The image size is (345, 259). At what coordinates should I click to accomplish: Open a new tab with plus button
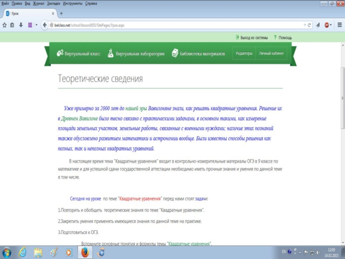(61, 14)
